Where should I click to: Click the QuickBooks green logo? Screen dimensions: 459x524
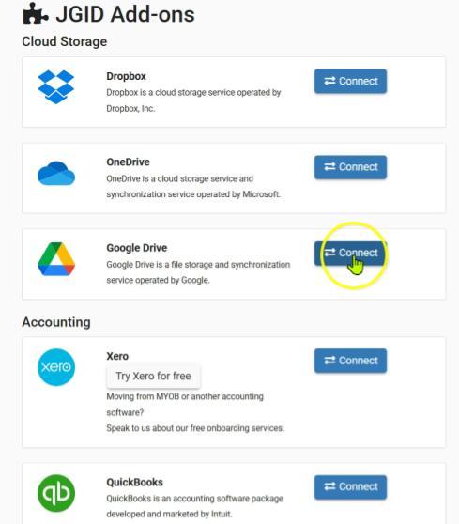56,493
